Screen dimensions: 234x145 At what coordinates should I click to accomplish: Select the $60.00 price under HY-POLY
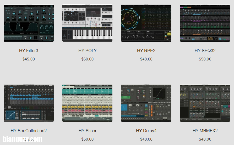(x=88, y=59)
